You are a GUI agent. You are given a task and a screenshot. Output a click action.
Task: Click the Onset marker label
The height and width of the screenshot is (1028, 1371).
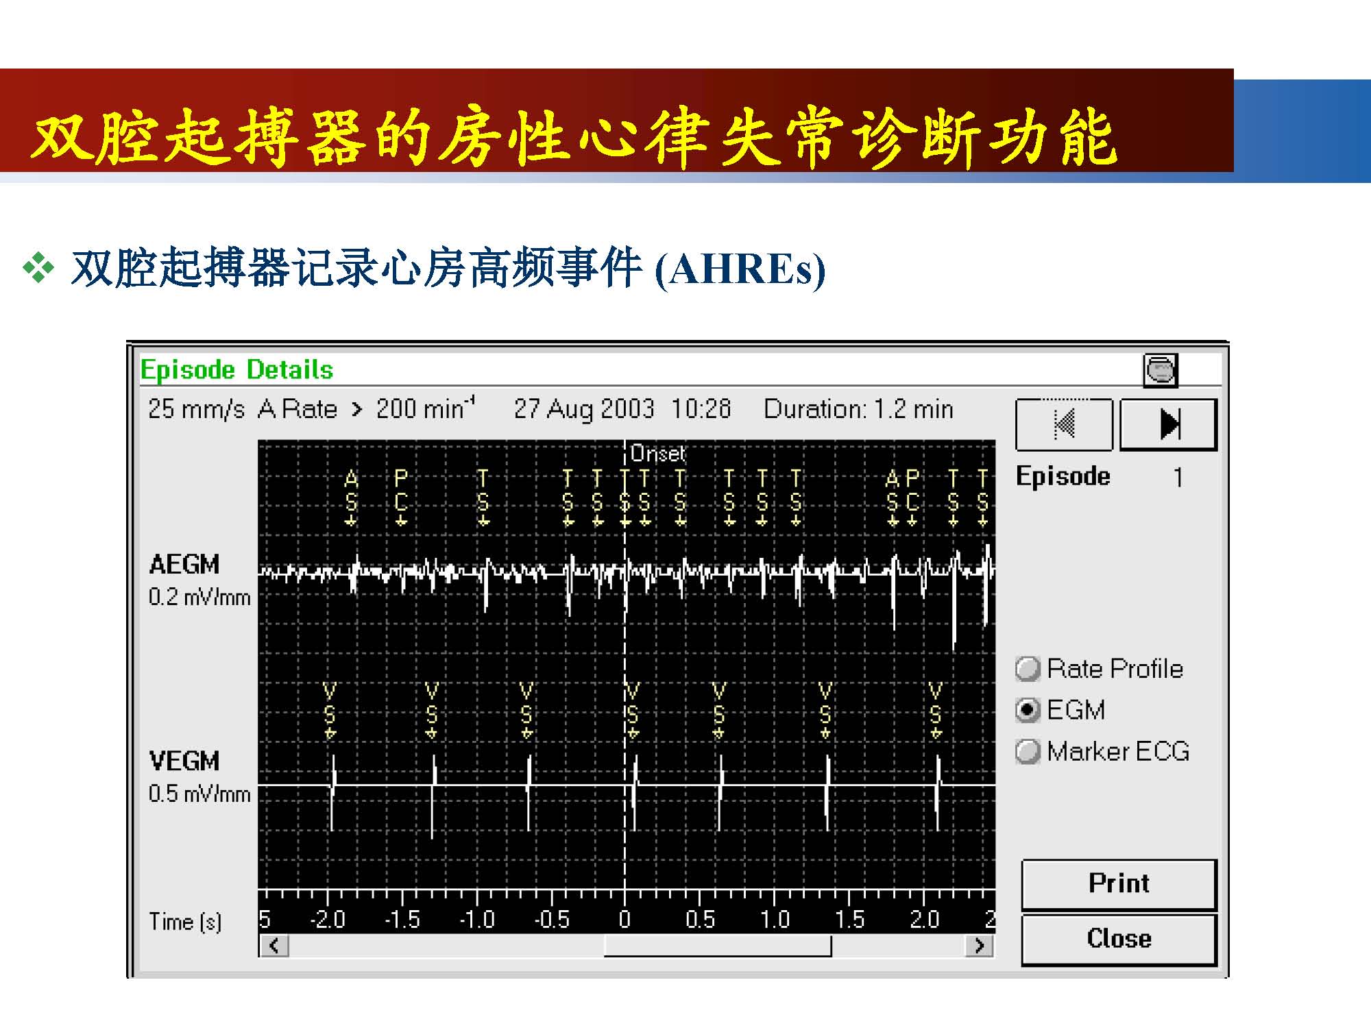coord(657,454)
